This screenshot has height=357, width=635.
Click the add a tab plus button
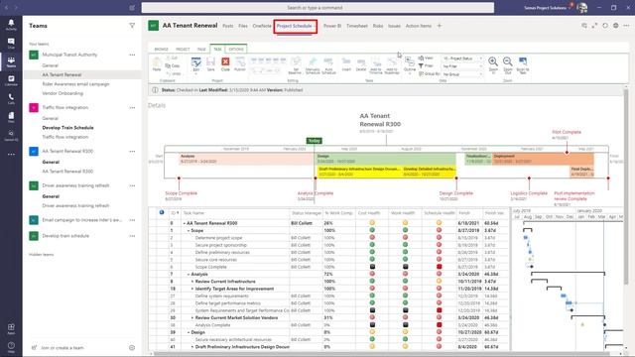coord(440,26)
